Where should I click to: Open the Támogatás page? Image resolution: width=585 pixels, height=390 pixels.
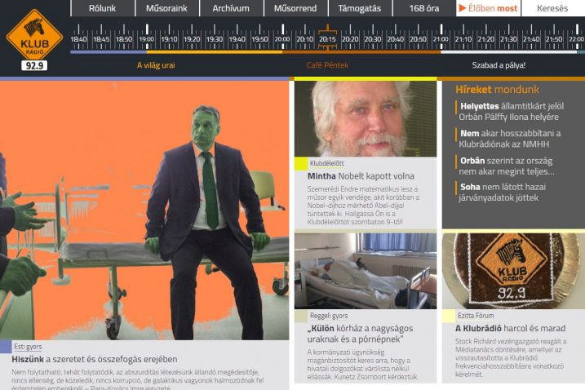(x=359, y=8)
